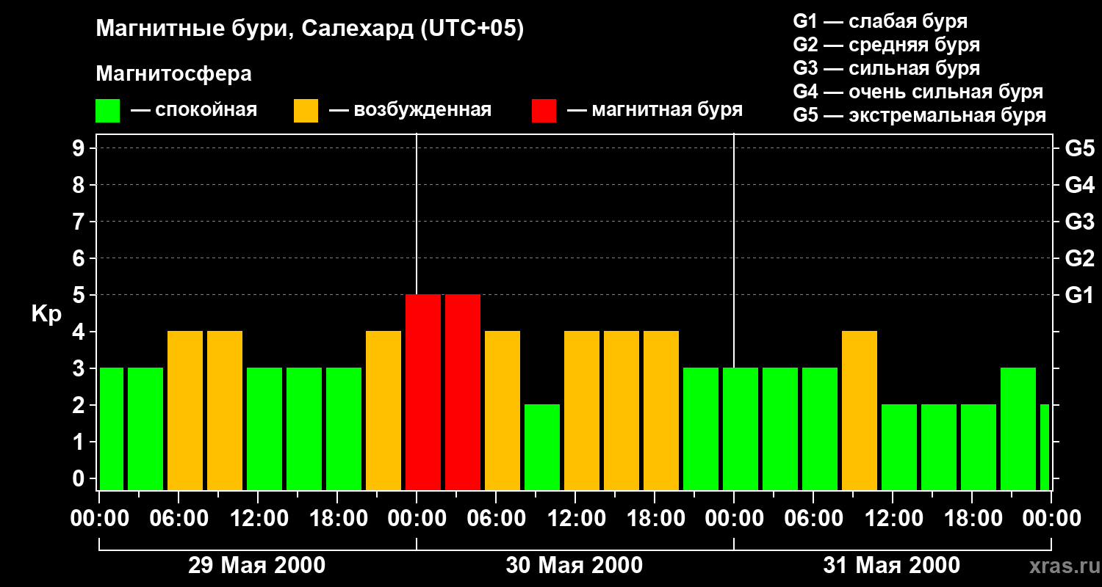Click the Kp axis value 0
Image resolution: width=1102 pixels, height=587 pixels.
80,478
